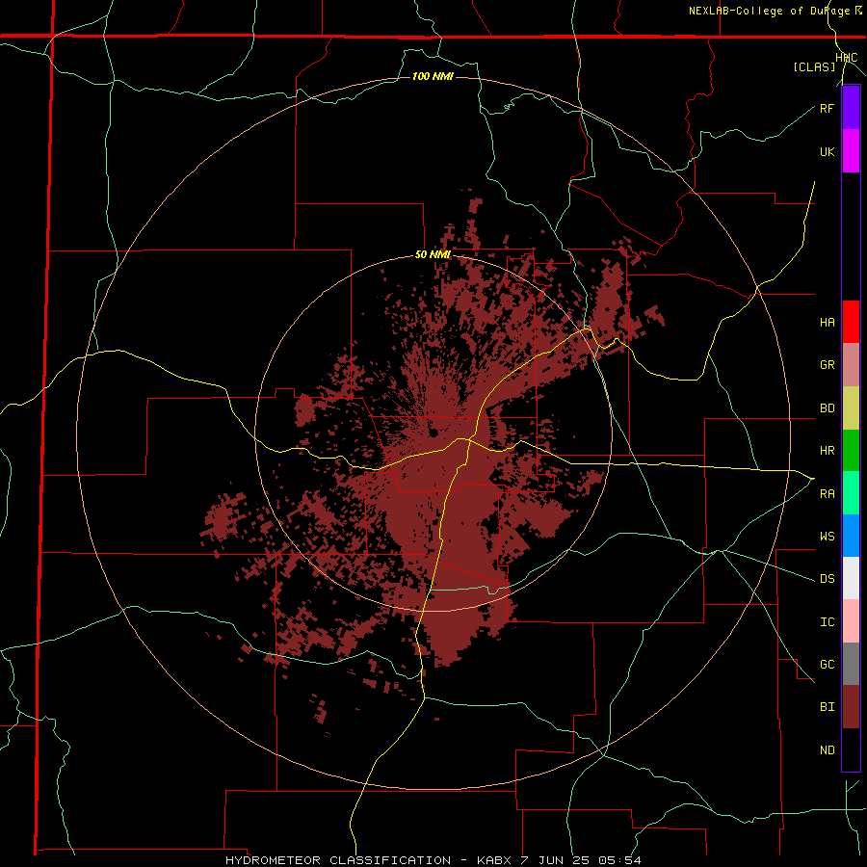Click the DS legend label
The height and width of the screenshot is (867, 867).
pos(827,579)
